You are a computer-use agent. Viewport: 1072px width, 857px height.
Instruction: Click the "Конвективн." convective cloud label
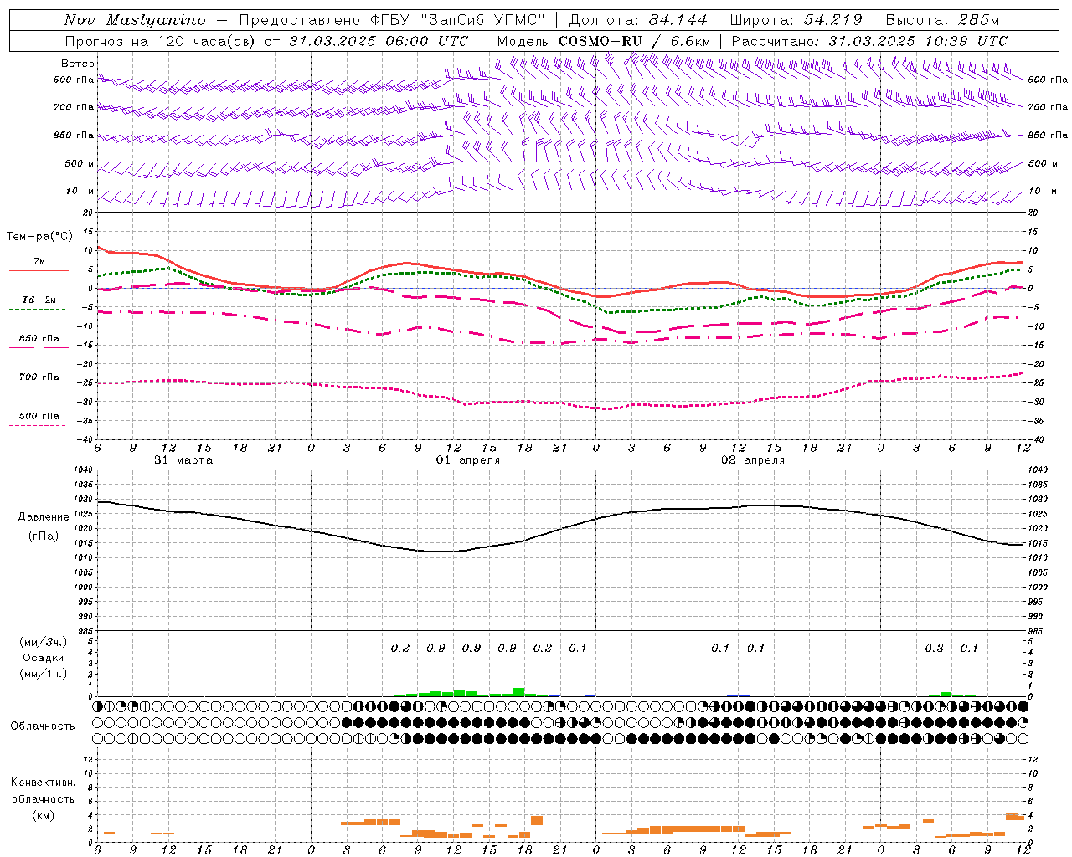tap(44, 783)
